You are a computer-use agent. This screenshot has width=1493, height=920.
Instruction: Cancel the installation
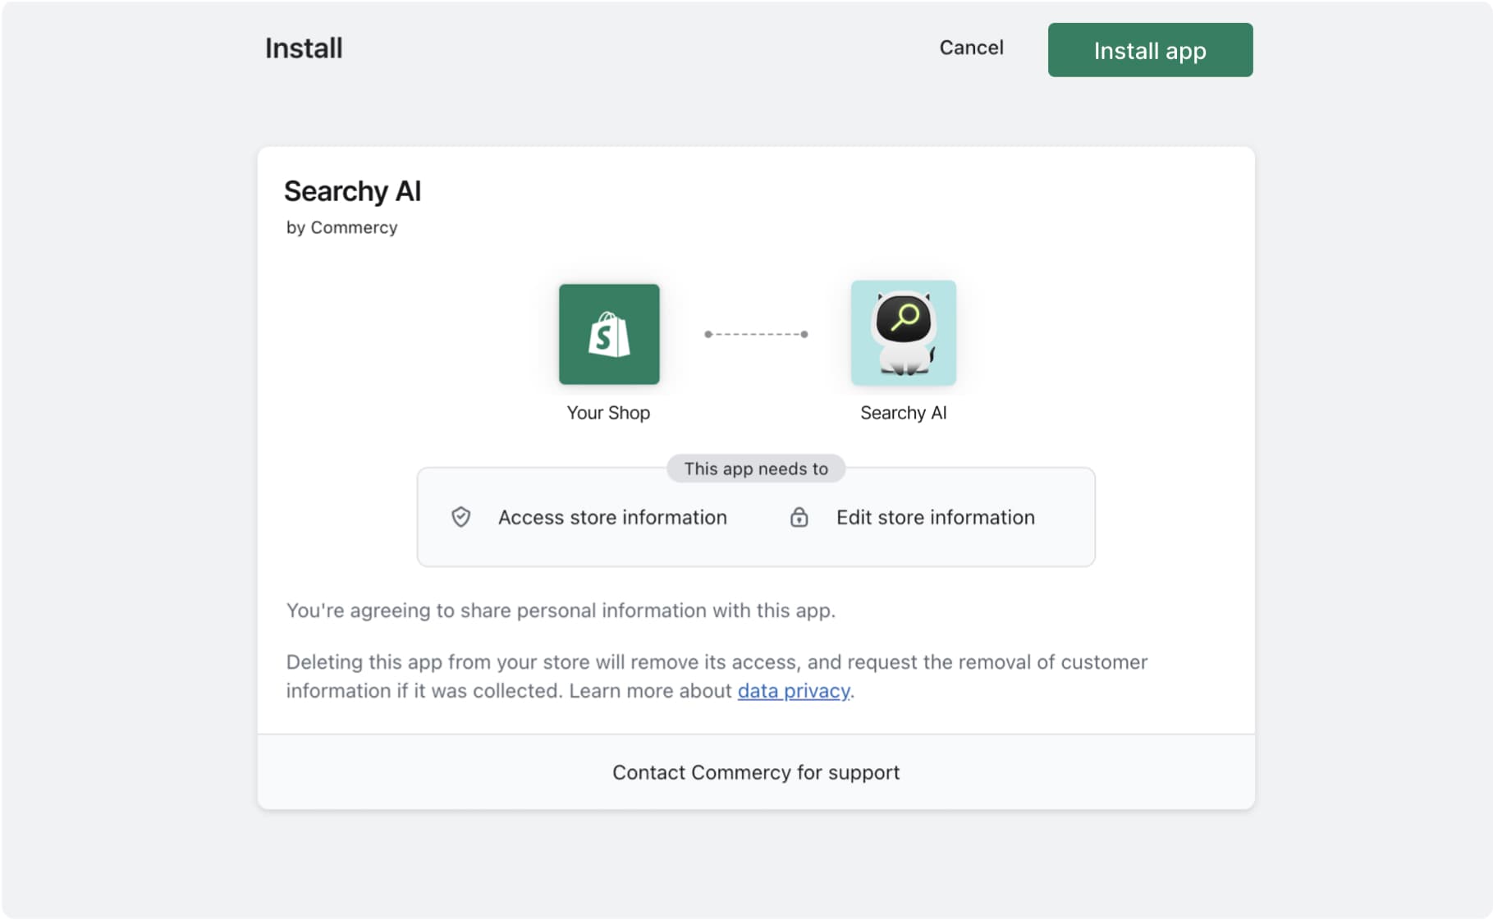[x=971, y=48]
